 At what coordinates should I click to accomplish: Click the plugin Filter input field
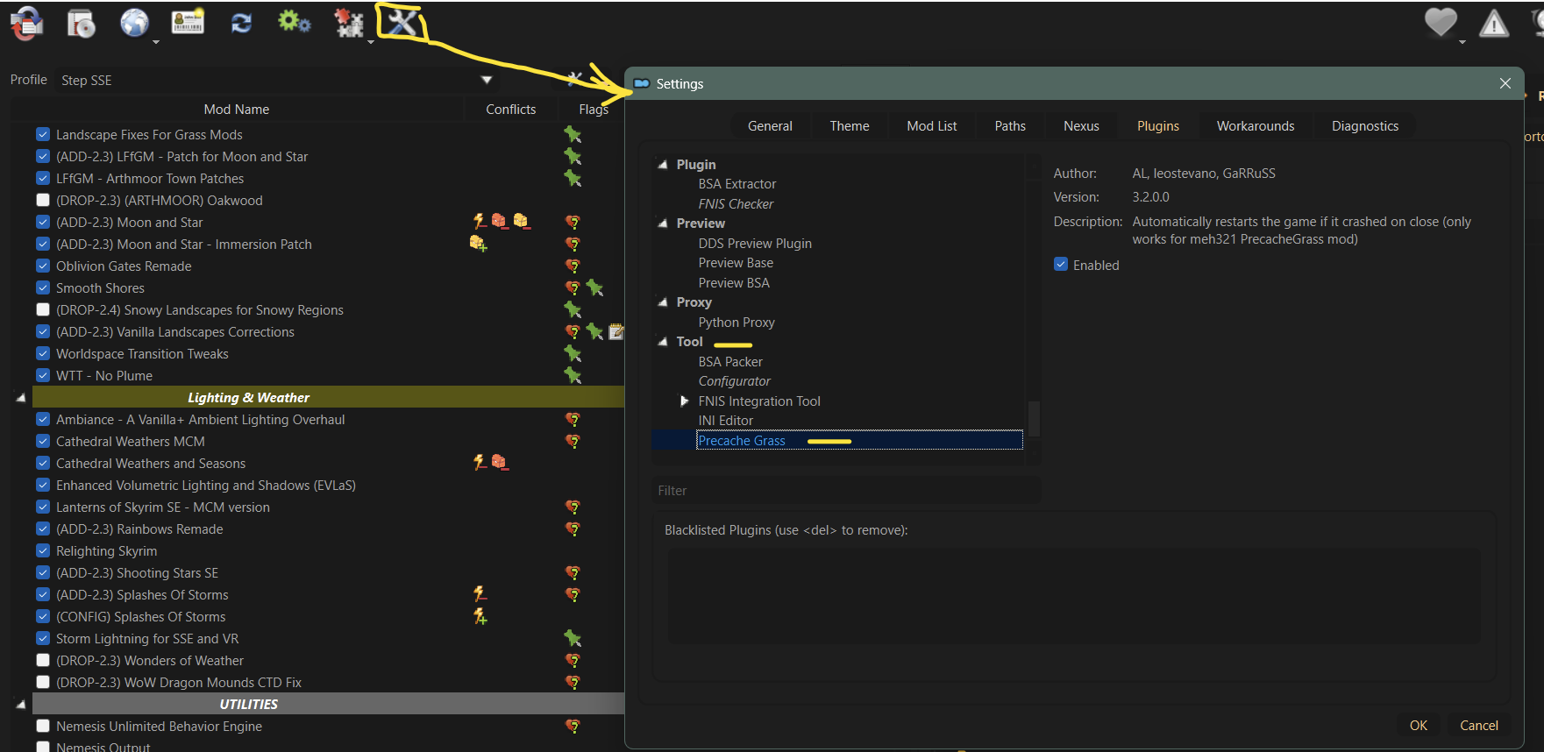846,491
